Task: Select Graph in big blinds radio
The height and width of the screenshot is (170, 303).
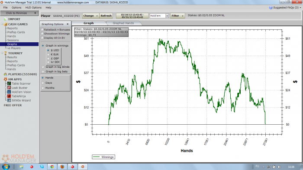Action: (43, 67)
